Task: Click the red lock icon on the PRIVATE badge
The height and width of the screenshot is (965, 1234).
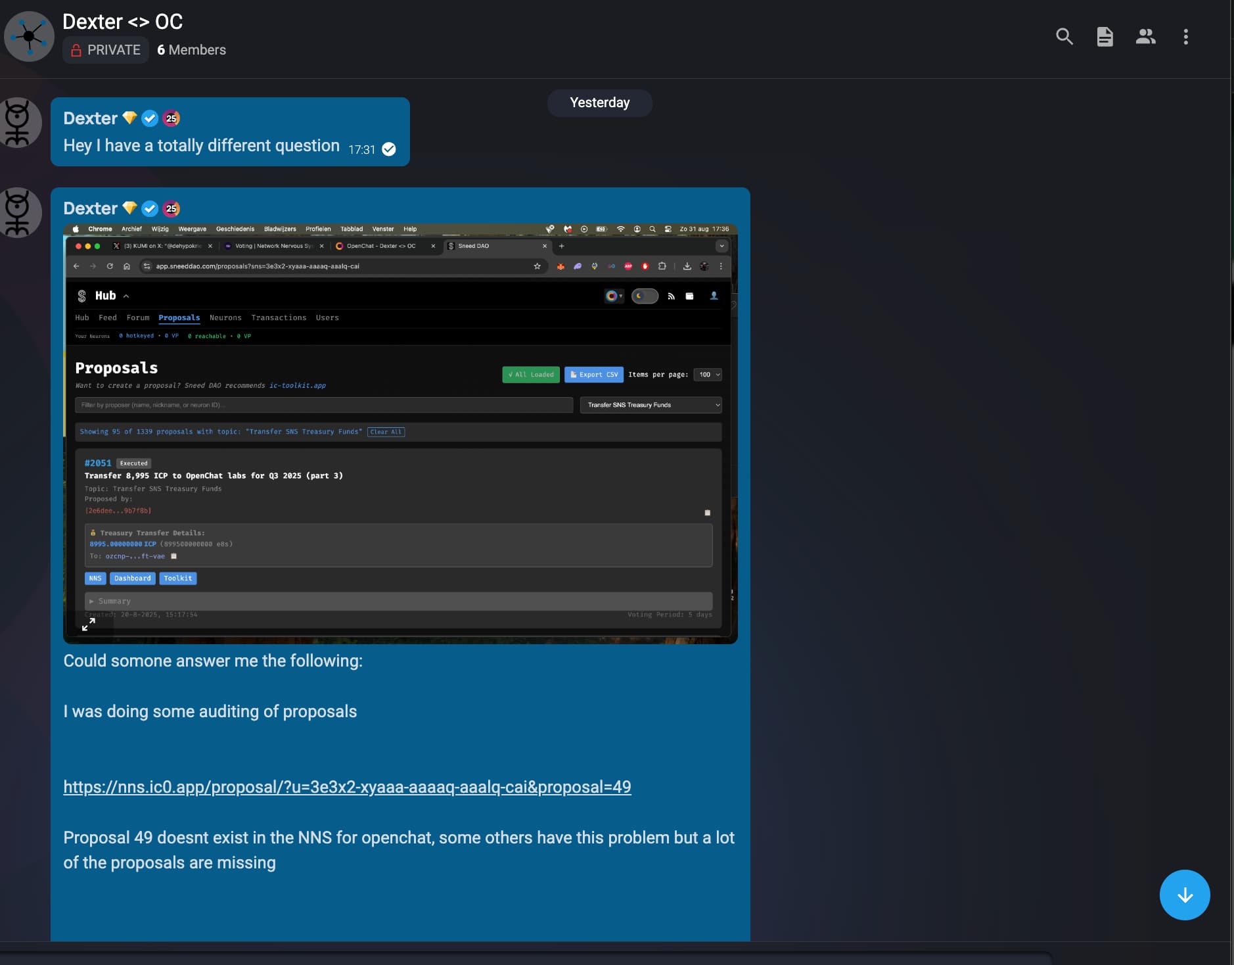Action: click(76, 50)
